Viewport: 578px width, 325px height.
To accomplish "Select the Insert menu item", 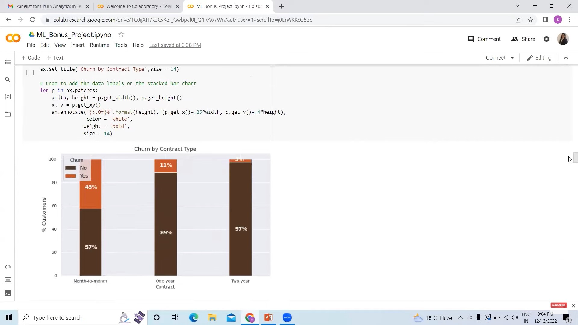I will pyautogui.click(x=78, y=45).
